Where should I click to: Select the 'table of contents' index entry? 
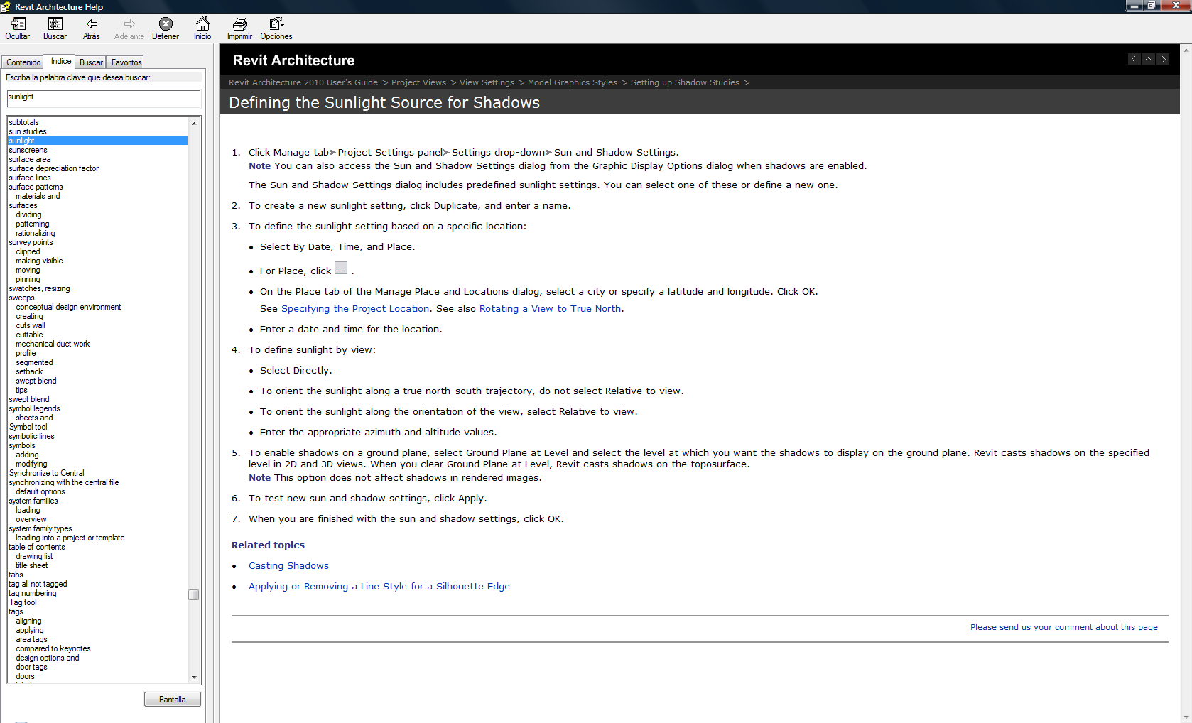(37, 547)
